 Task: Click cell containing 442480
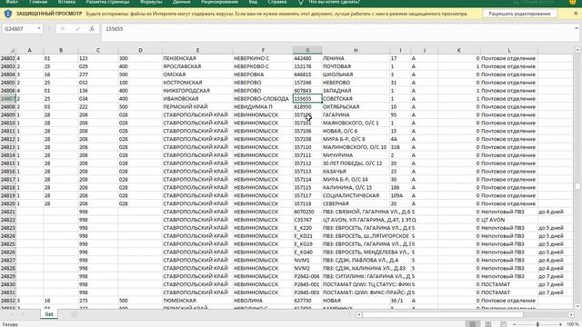tap(307, 58)
